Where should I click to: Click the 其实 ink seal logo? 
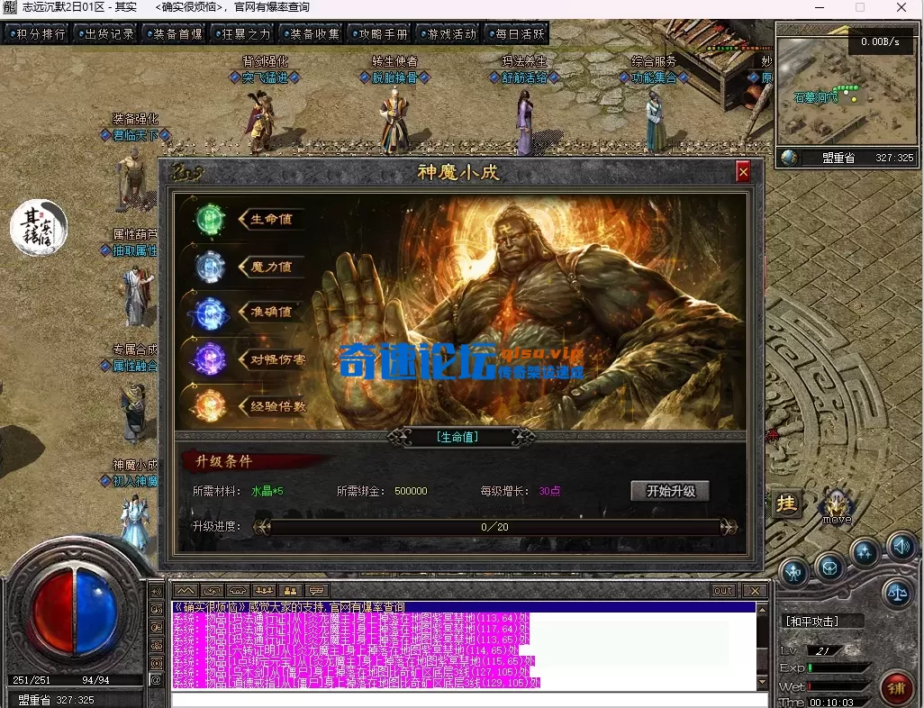click(x=39, y=228)
